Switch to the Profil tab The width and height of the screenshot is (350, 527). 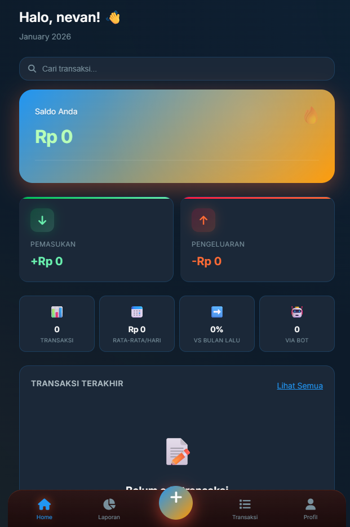310,508
